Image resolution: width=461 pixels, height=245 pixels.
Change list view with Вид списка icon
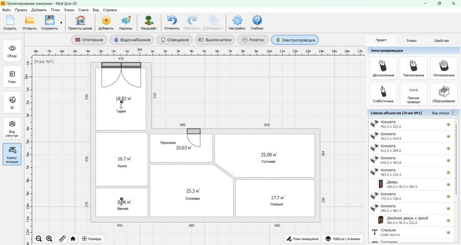click(454, 113)
